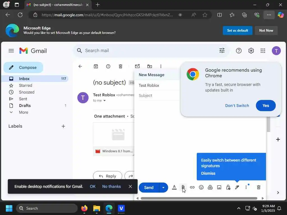Open more options in compose toolbar
This screenshot has height=215, width=287.
[x=246, y=187]
